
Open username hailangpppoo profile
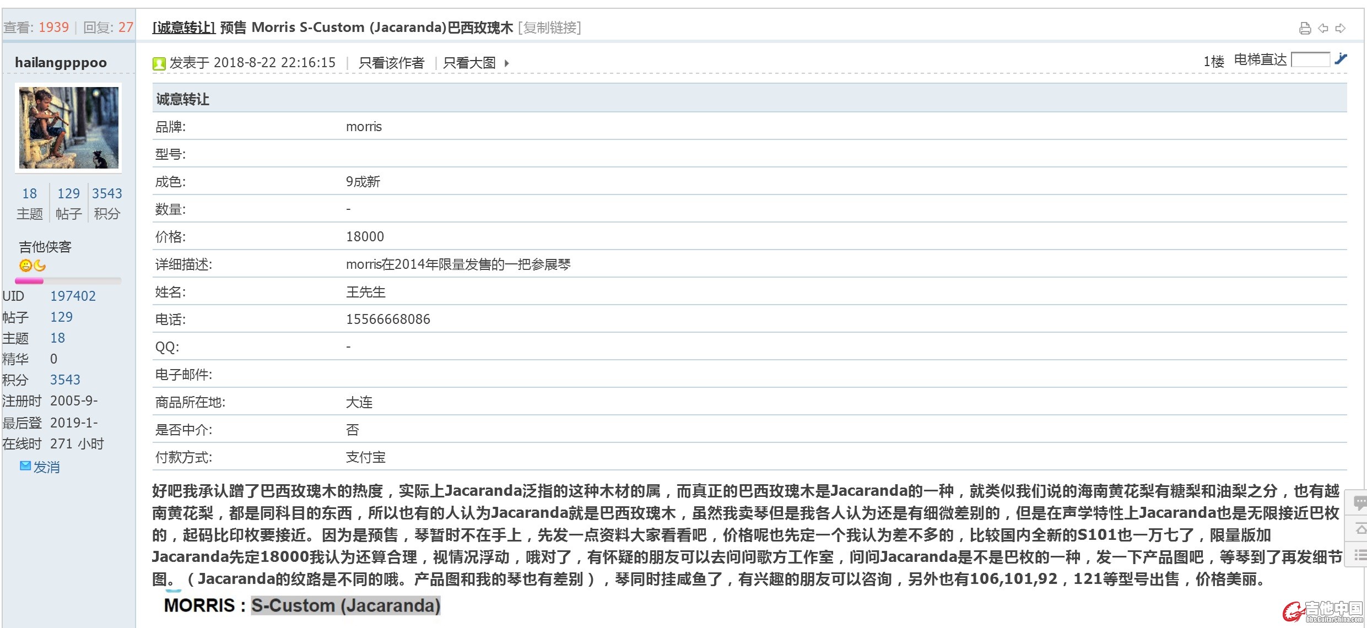(x=61, y=62)
